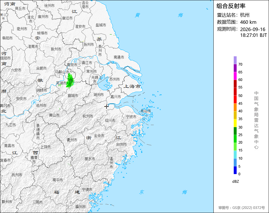
Task: Click the 上海市 map label
Action: coord(132,86)
